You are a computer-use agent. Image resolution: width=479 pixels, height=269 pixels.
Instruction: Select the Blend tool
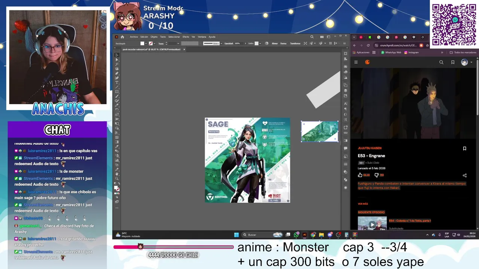tap(117, 151)
